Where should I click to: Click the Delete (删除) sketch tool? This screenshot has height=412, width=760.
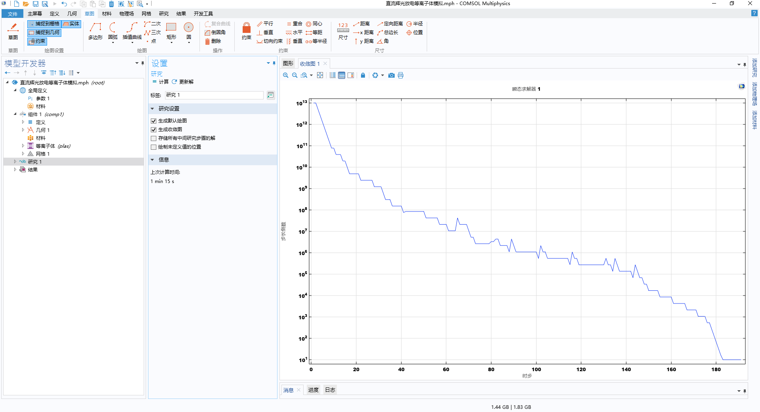point(213,41)
